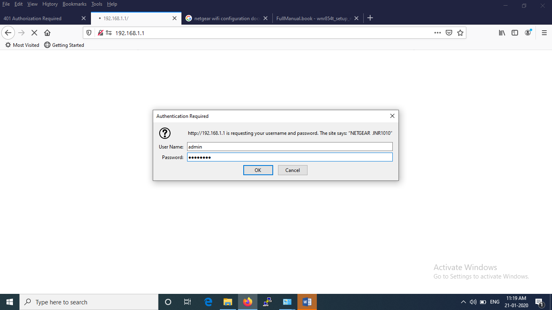Open the PuTTY icon on the taskbar
552x310 pixels.
pos(268,302)
